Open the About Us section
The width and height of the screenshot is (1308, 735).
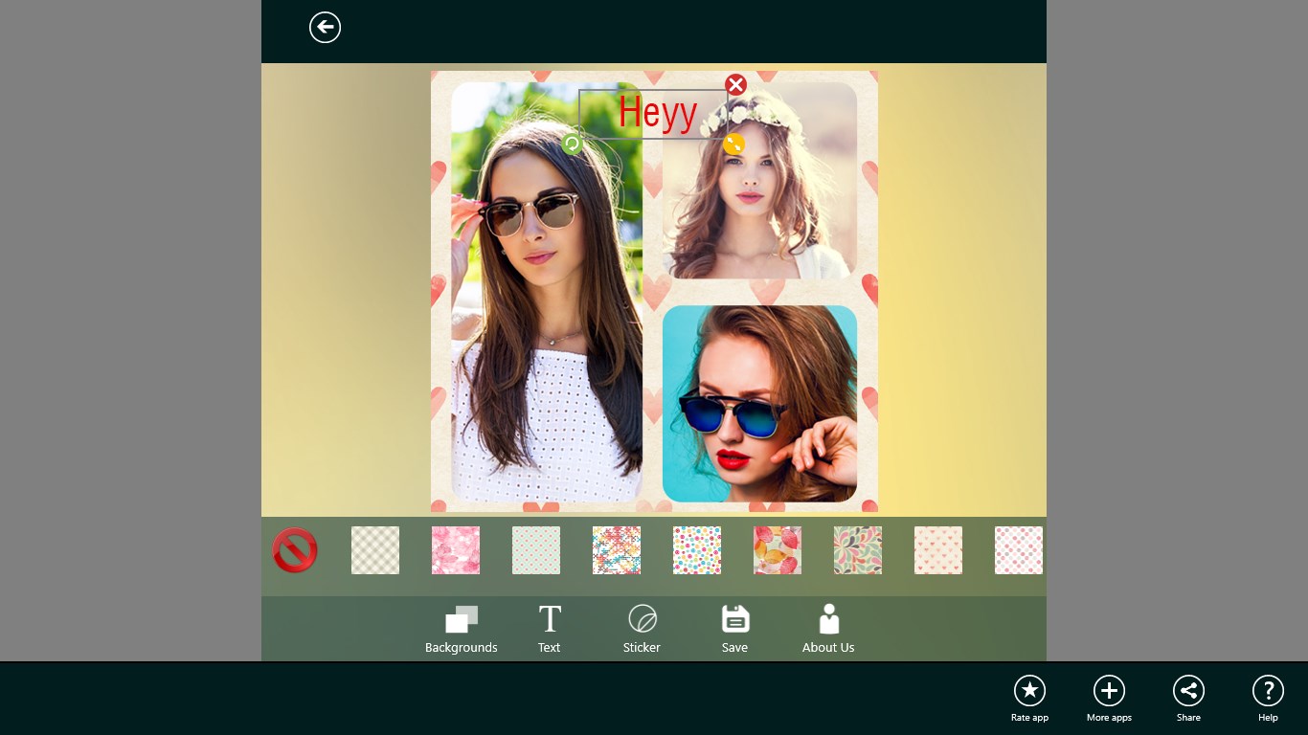click(x=827, y=628)
